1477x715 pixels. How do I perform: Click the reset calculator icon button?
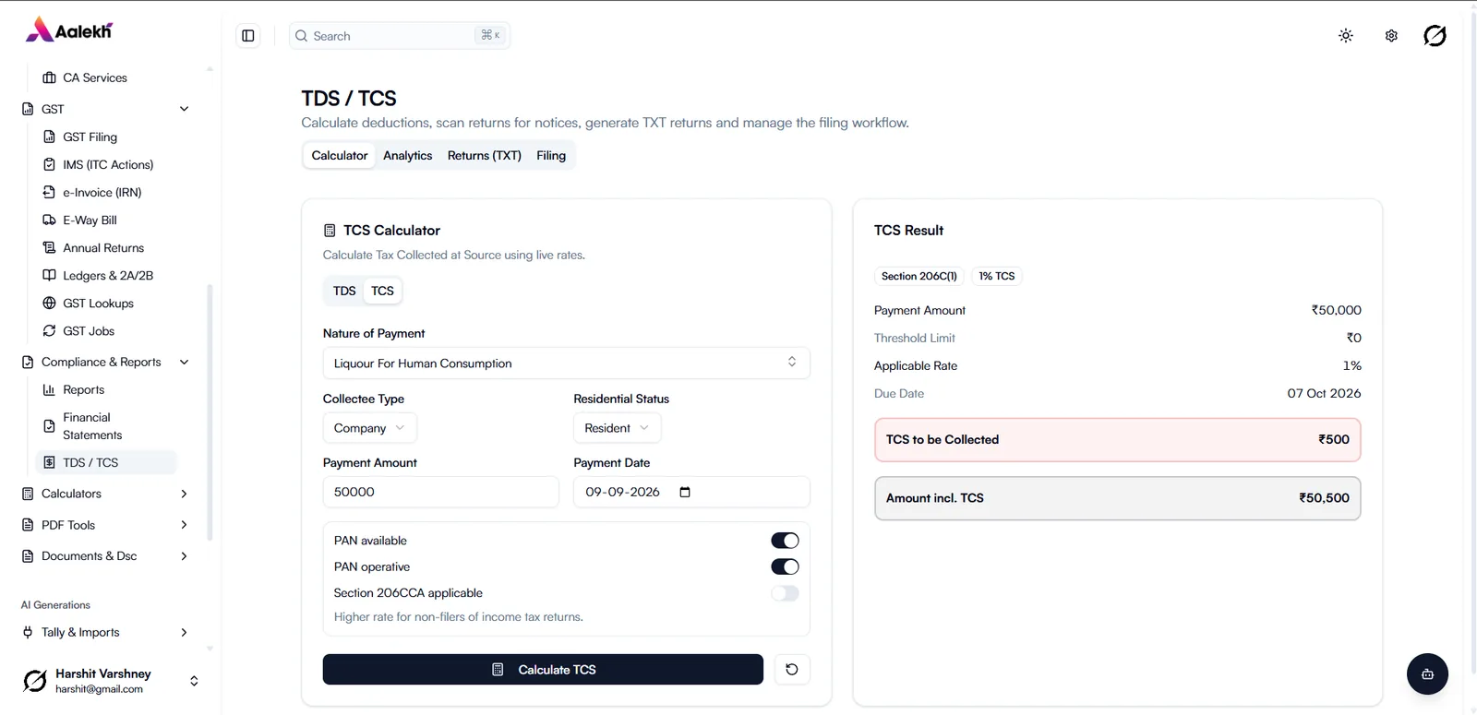792,670
